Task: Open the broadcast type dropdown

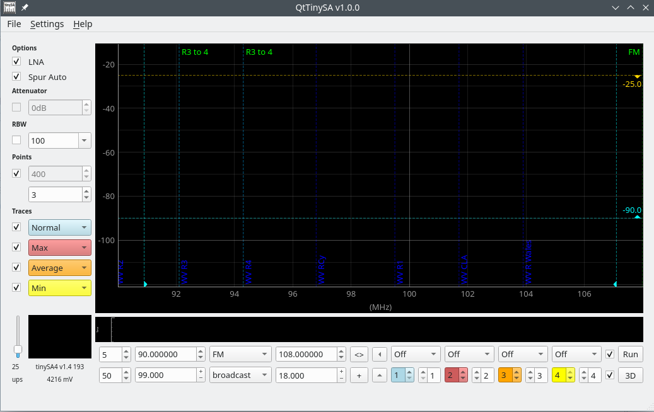Action: 240,375
